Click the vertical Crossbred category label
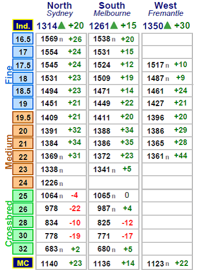Image resolution: width=197 pixels, height=270 pixels. click(9, 223)
